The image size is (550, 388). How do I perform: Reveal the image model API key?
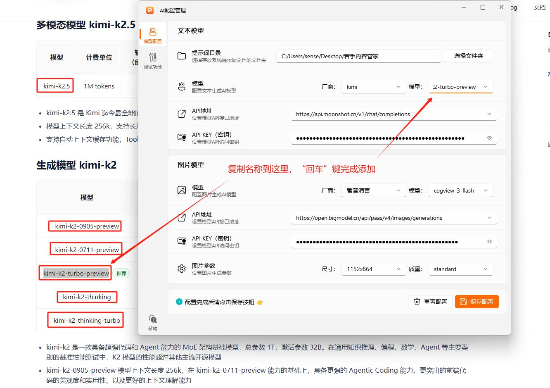[x=489, y=242]
